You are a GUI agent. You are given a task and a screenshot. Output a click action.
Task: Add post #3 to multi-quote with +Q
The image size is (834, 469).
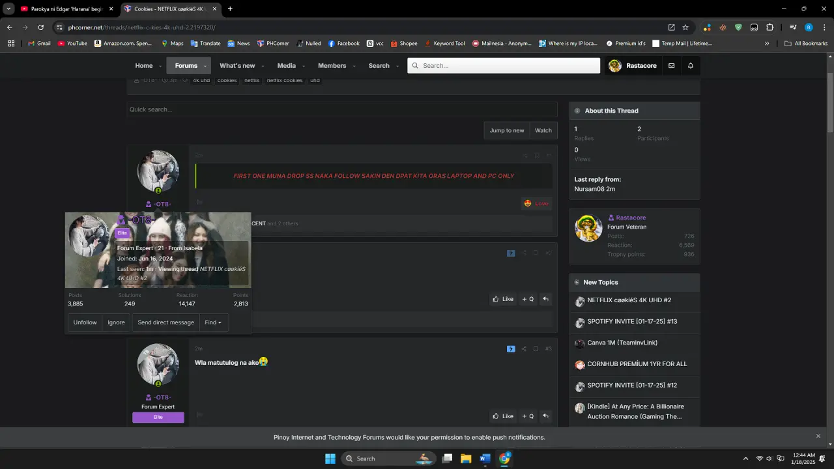pyautogui.click(x=528, y=416)
